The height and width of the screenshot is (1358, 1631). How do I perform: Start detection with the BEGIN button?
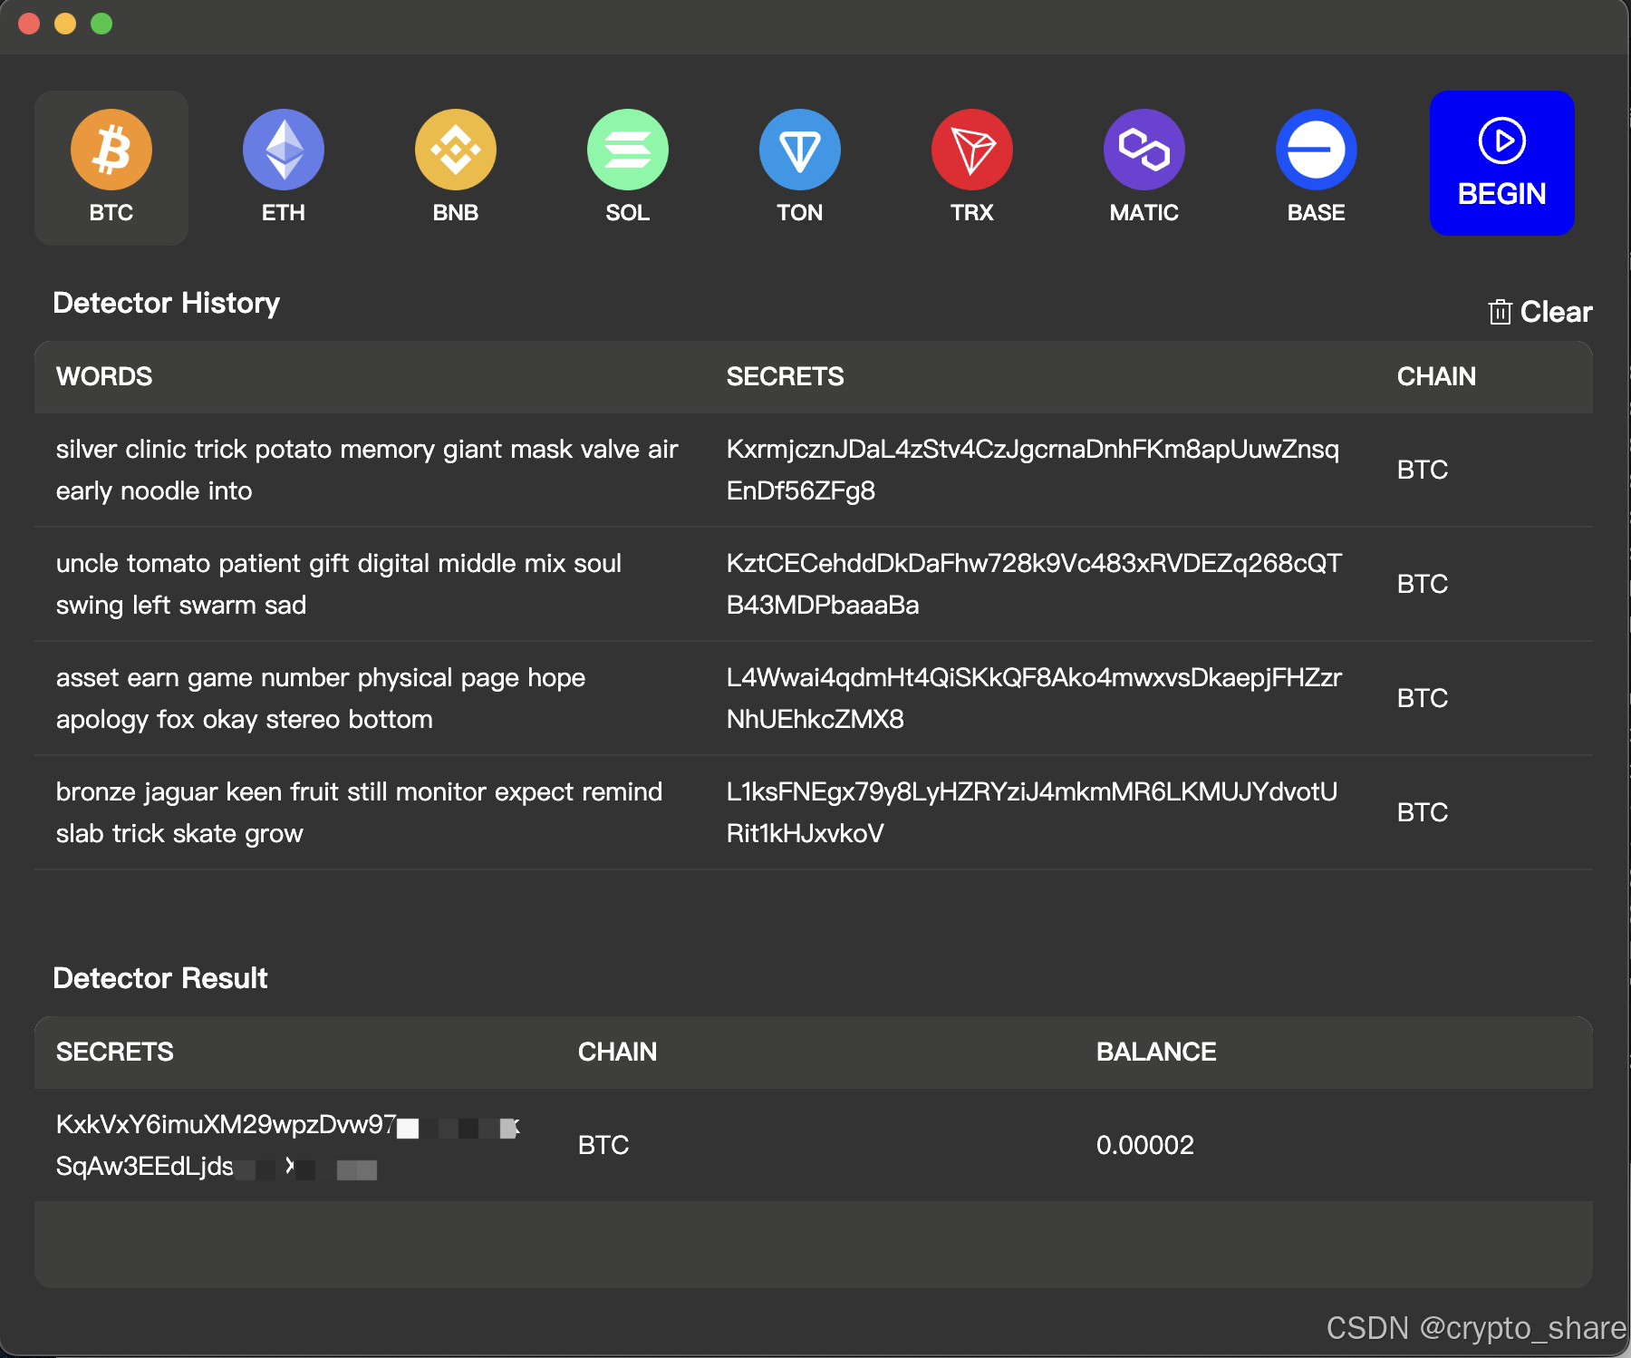coord(1501,163)
